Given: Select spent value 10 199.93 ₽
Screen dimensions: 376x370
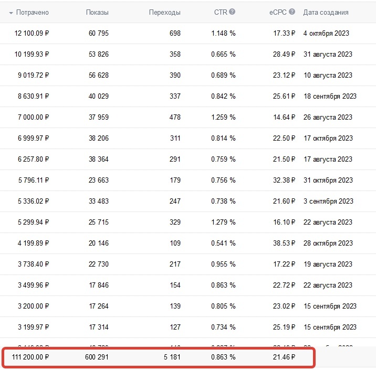Looking at the screenshot, I should (32, 54).
